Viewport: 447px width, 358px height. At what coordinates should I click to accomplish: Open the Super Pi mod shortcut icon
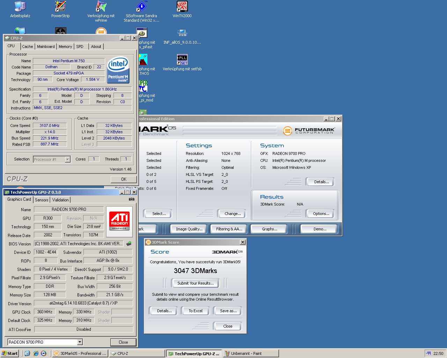point(143,86)
